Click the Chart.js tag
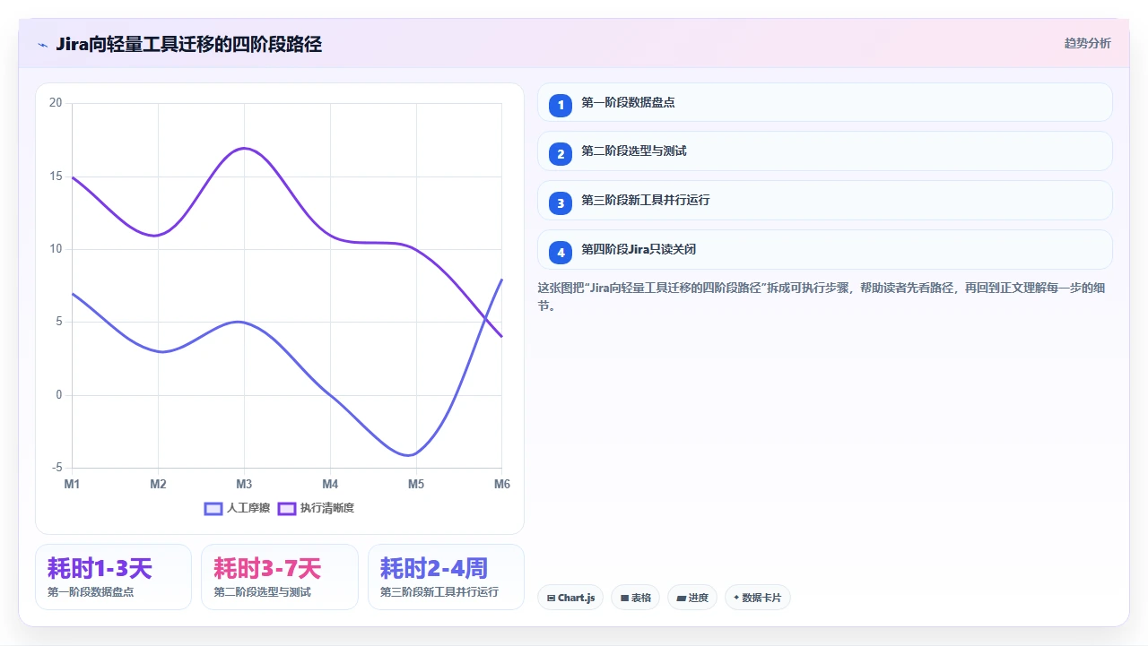Image resolution: width=1148 pixels, height=646 pixels. 570,598
